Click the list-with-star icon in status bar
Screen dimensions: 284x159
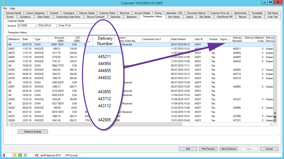pyautogui.click(x=25, y=155)
